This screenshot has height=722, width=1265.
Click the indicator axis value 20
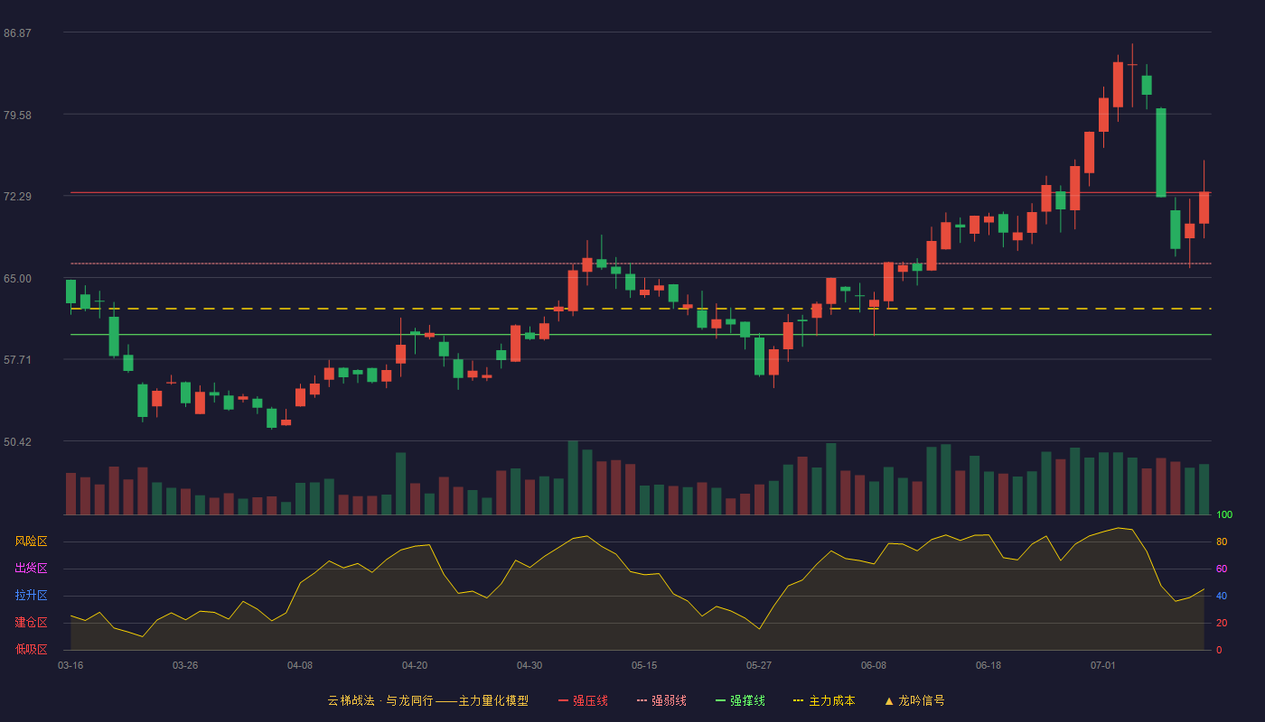[1222, 623]
